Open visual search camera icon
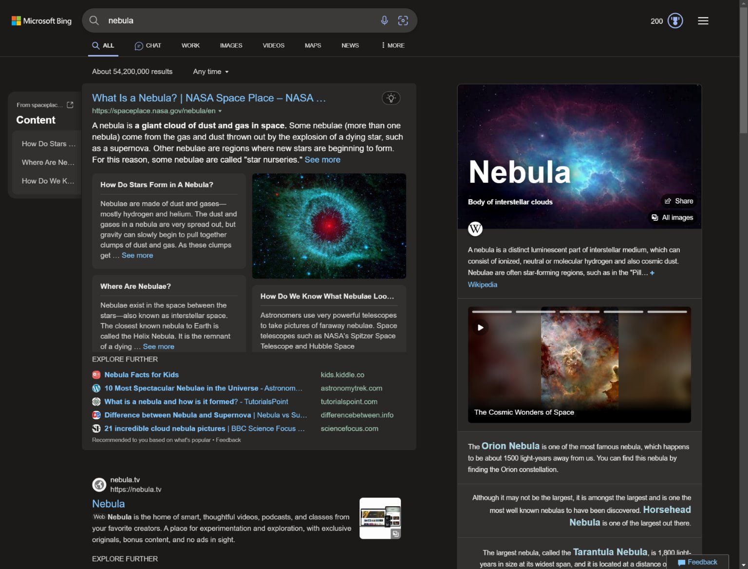Viewport: 748px width, 569px height. (x=403, y=20)
